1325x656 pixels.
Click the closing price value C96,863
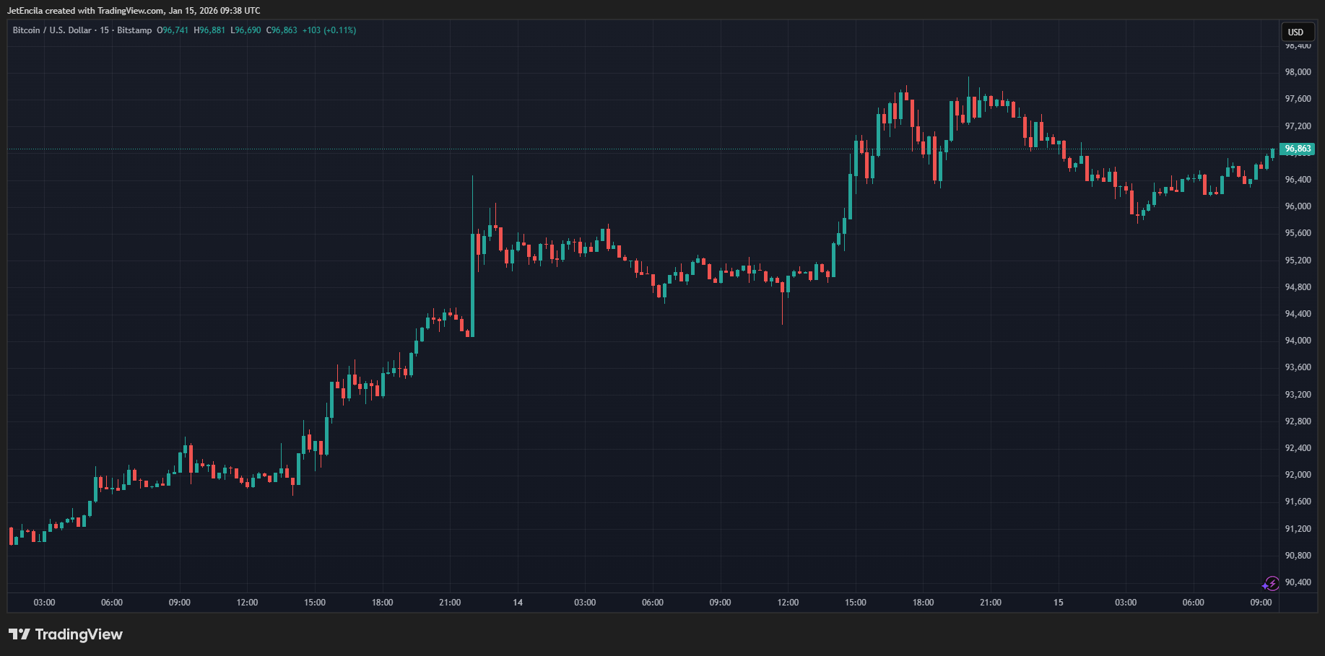(x=282, y=30)
